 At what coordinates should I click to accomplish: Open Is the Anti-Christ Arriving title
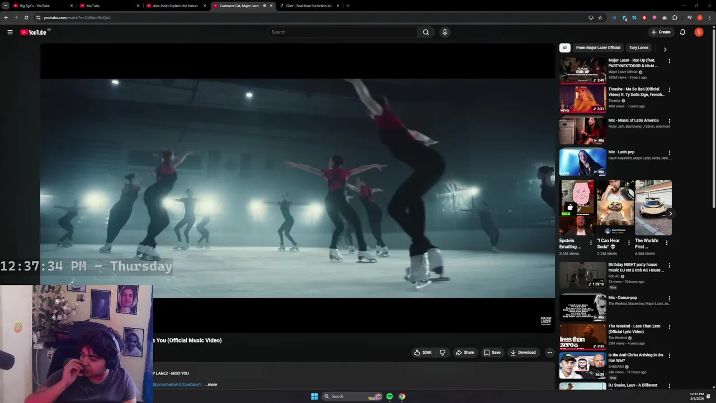636,358
